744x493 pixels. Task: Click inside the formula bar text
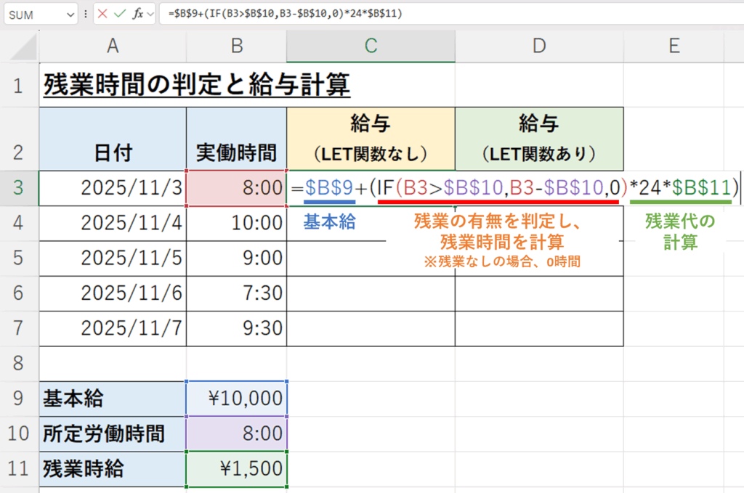point(436,15)
